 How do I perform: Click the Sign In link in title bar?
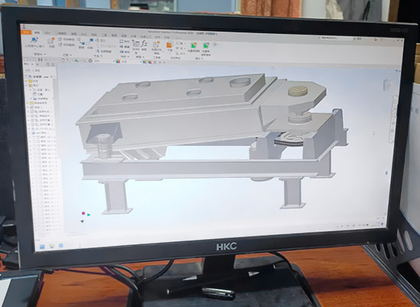[x=359, y=39]
